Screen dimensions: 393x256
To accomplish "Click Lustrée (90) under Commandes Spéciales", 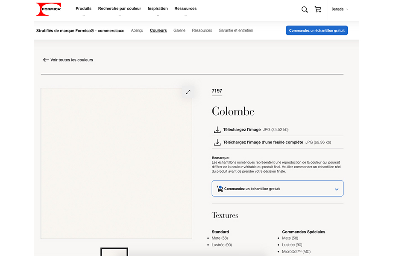I will tap(292, 245).
